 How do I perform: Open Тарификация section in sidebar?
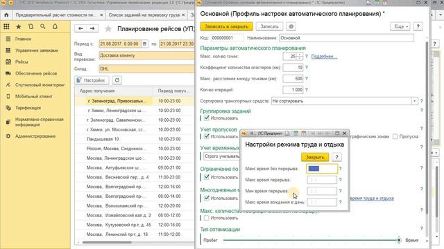(28, 108)
